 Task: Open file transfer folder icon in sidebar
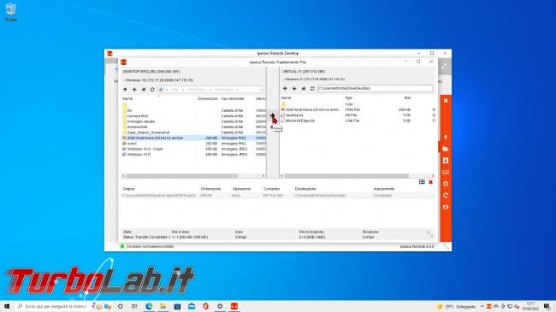click(446, 149)
